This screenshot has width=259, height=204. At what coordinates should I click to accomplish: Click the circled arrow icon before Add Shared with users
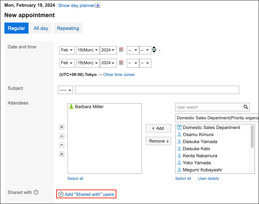pyautogui.click(x=61, y=194)
